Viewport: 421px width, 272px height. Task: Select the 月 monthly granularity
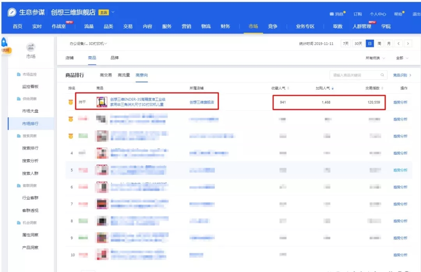coord(389,44)
